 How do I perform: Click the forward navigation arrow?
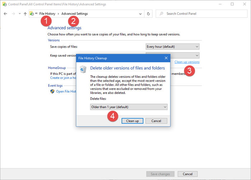[x=13, y=14]
